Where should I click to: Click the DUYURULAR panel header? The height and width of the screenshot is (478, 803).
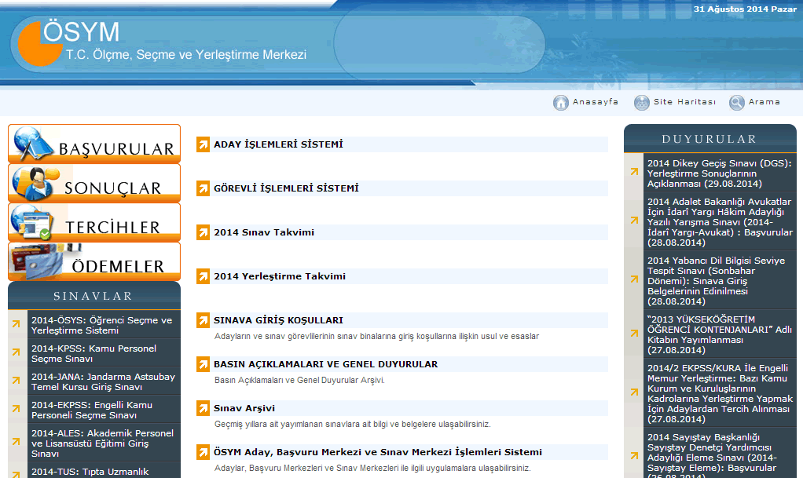coord(709,139)
